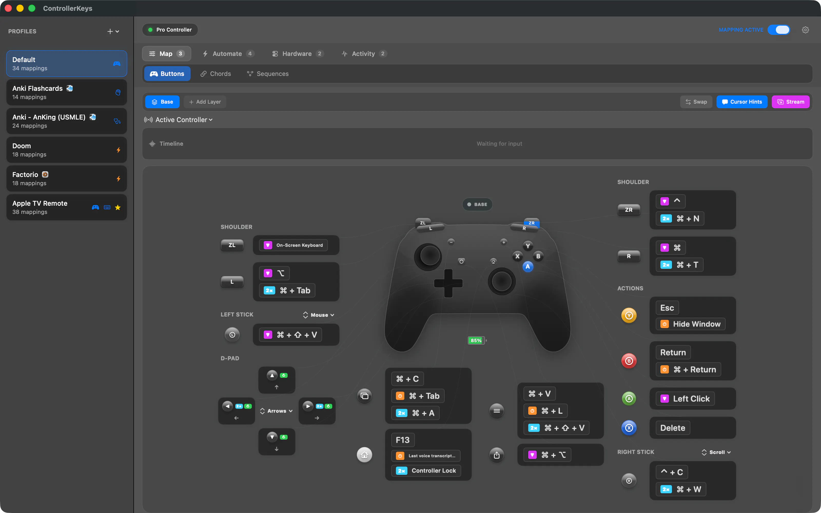
Task: Open the Controller Lock double-tap mapping
Action: click(426, 471)
